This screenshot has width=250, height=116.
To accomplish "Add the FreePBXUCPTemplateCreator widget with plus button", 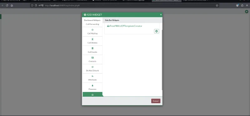I will pyautogui.click(x=157, y=31).
